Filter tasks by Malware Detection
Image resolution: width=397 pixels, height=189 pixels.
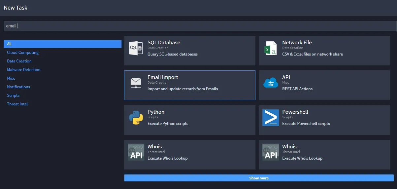point(24,70)
